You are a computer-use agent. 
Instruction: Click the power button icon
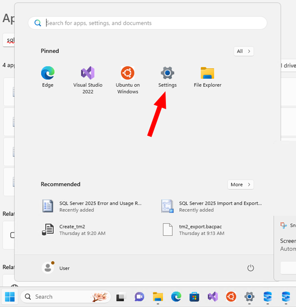(250, 268)
